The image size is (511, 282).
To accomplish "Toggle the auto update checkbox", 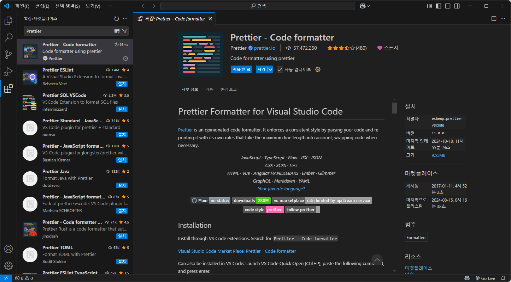I will click(x=280, y=69).
